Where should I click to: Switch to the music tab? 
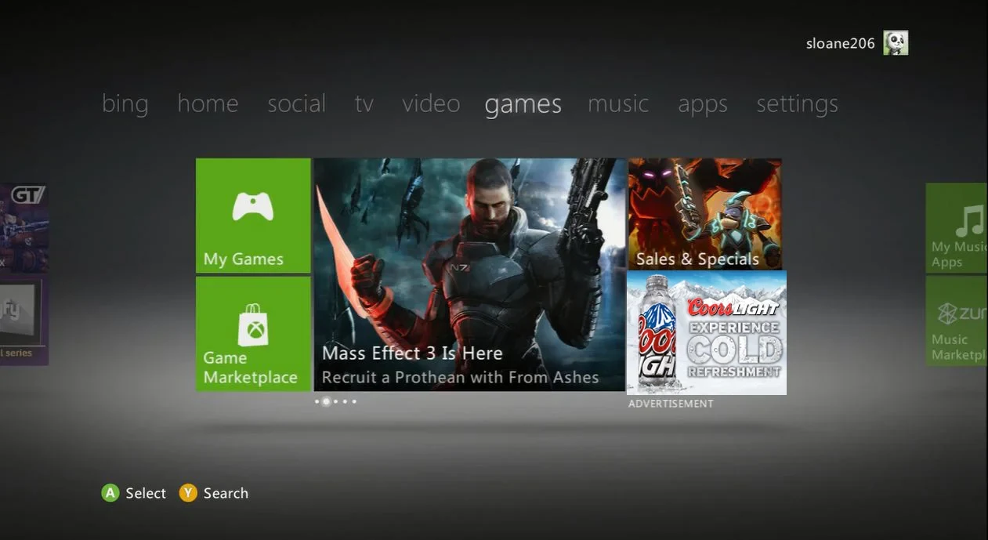(x=618, y=103)
